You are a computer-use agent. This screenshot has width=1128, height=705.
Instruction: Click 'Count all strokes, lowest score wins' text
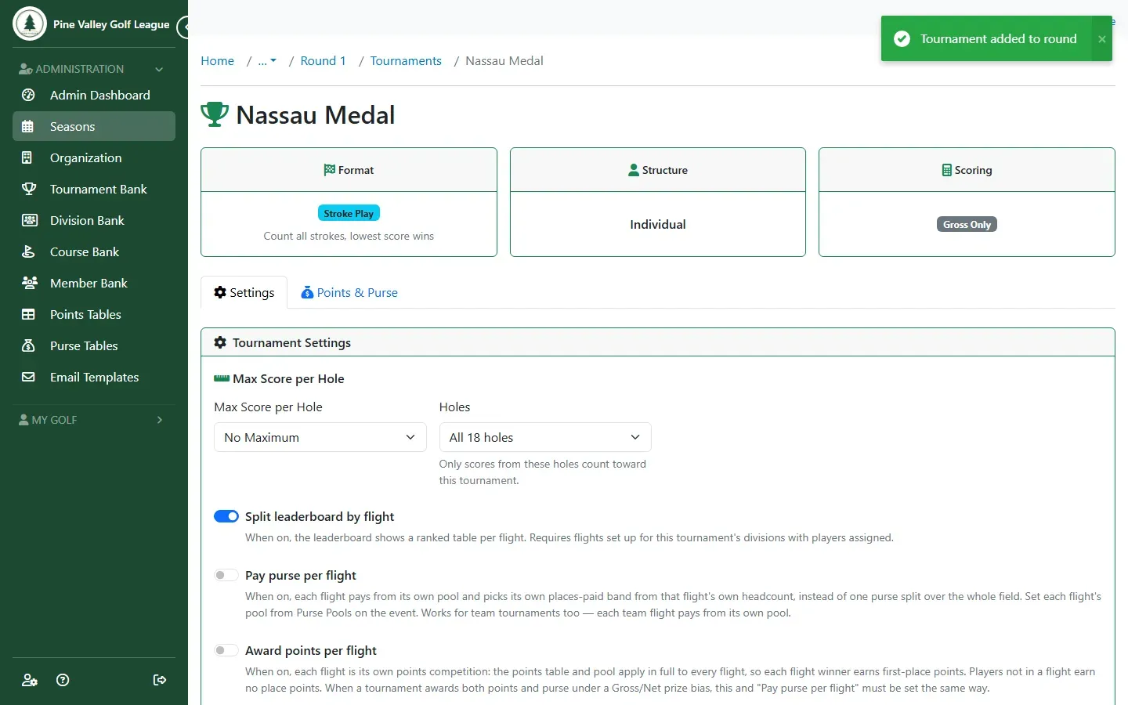[349, 236]
